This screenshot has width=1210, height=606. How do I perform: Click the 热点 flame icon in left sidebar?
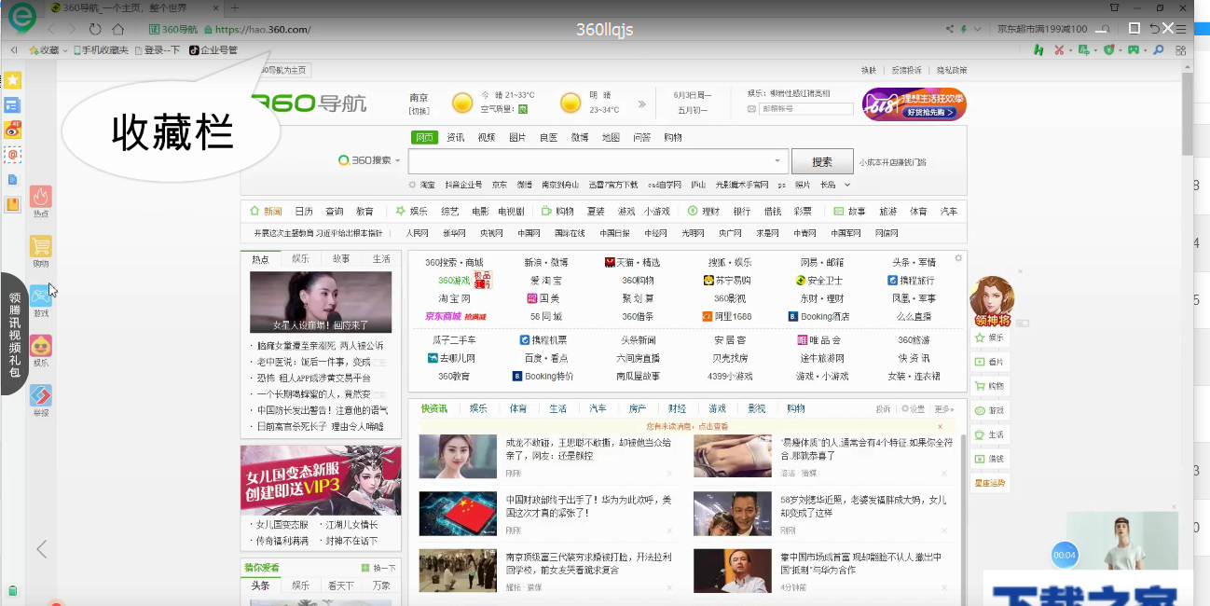pyautogui.click(x=40, y=199)
